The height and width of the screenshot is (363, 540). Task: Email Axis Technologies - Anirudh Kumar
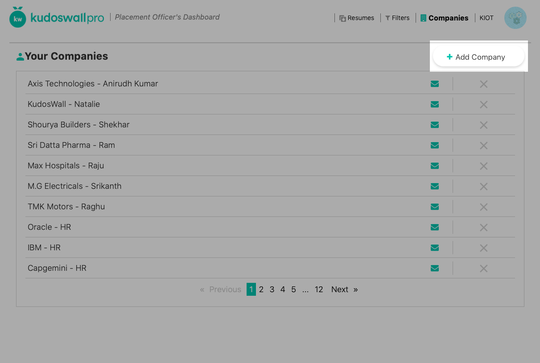pos(435,84)
